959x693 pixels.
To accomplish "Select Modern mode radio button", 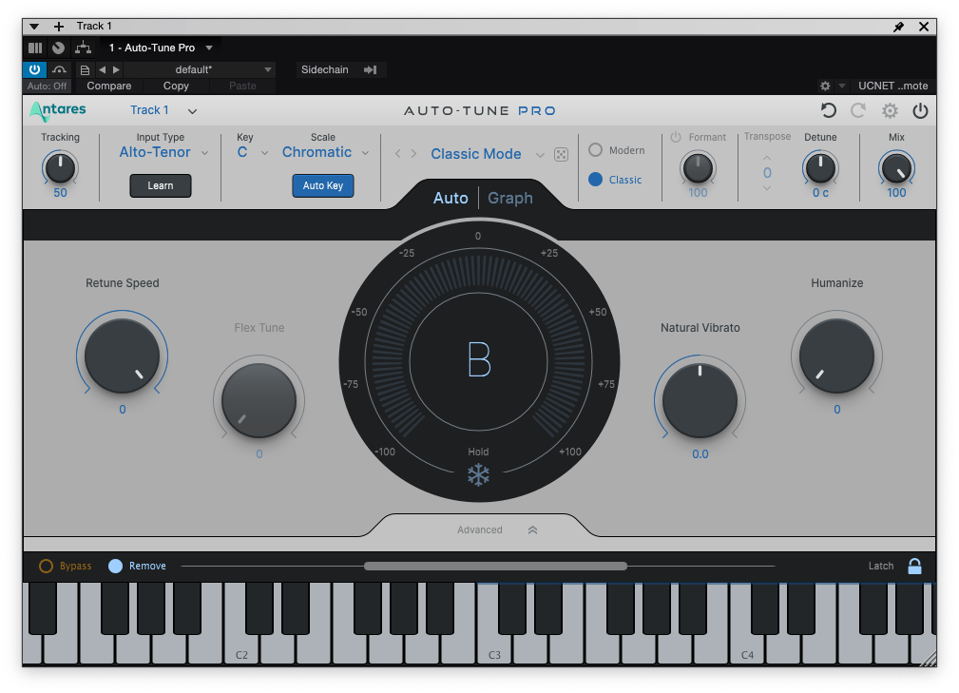I will [595, 150].
